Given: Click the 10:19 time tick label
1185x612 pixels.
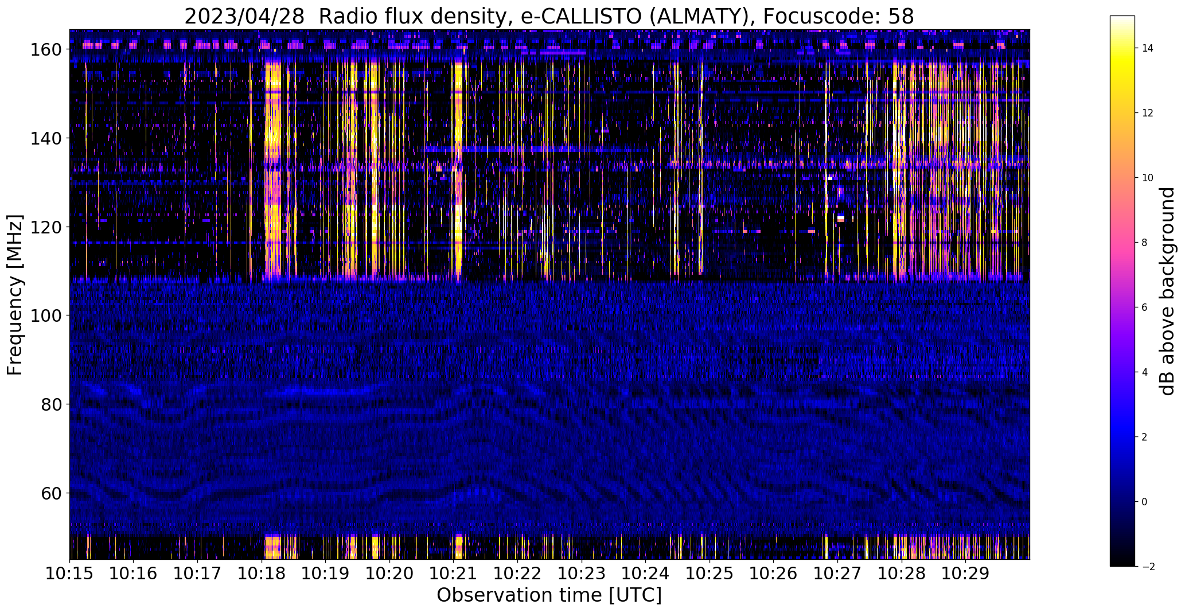Looking at the screenshot, I should [x=326, y=573].
